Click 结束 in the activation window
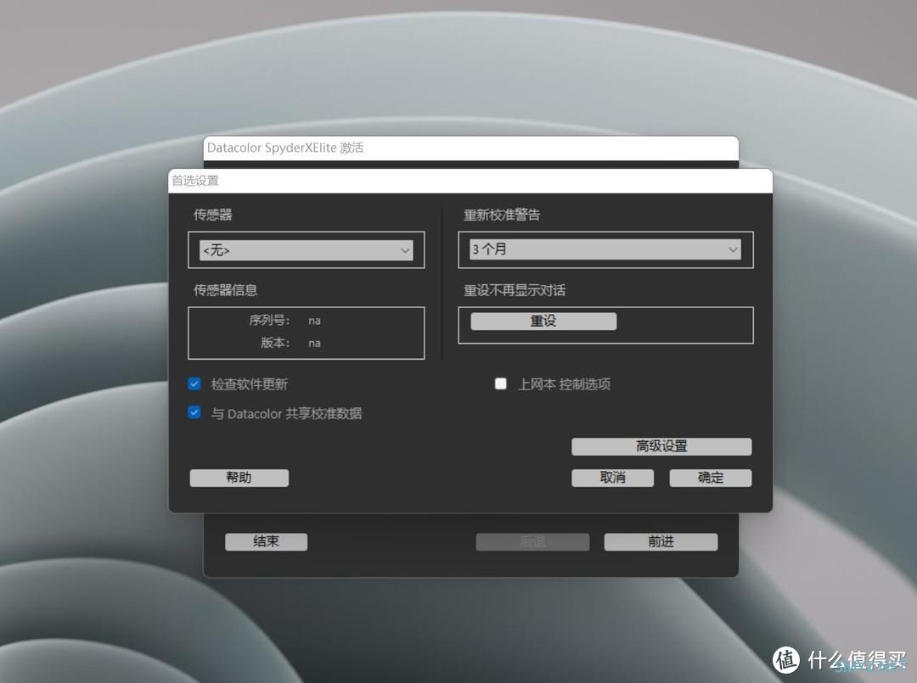The image size is (917, 683). (266, 541)
